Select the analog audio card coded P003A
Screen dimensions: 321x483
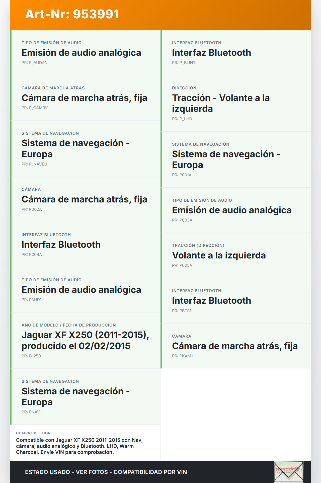coord(236,210)
